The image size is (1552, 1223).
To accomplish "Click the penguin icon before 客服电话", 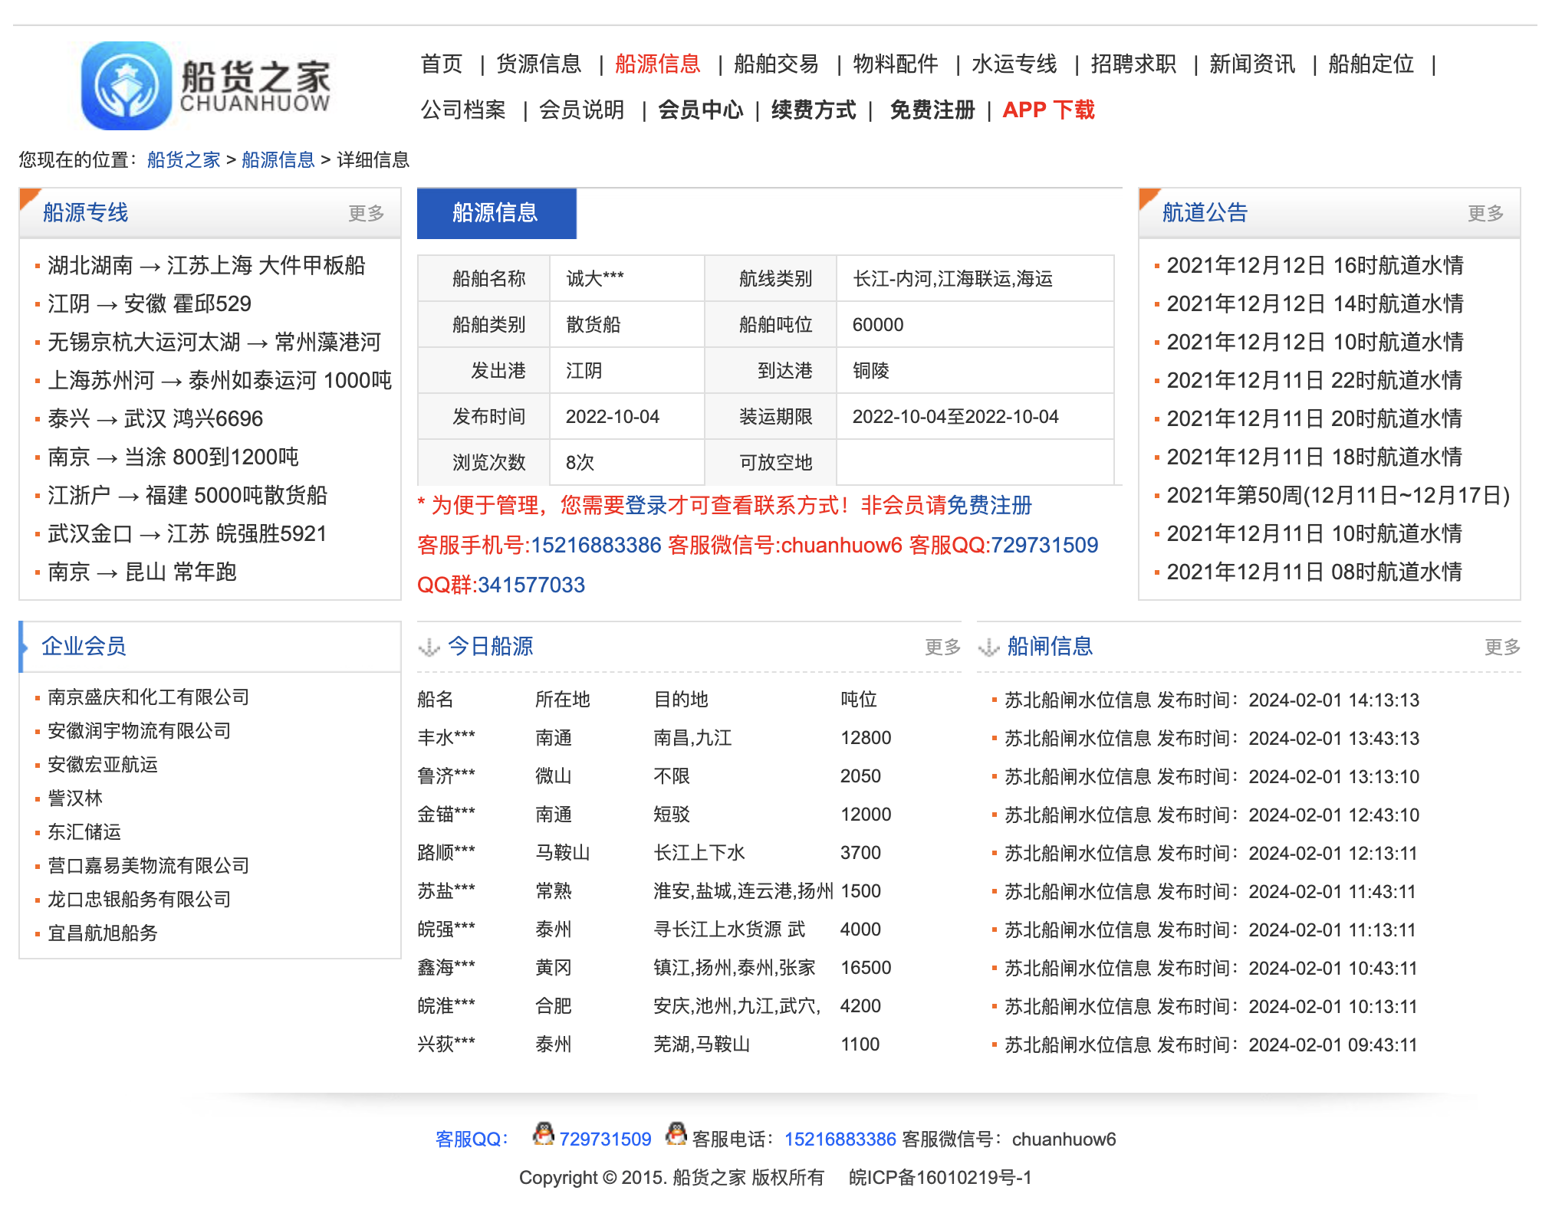I will pos(676,1134).
